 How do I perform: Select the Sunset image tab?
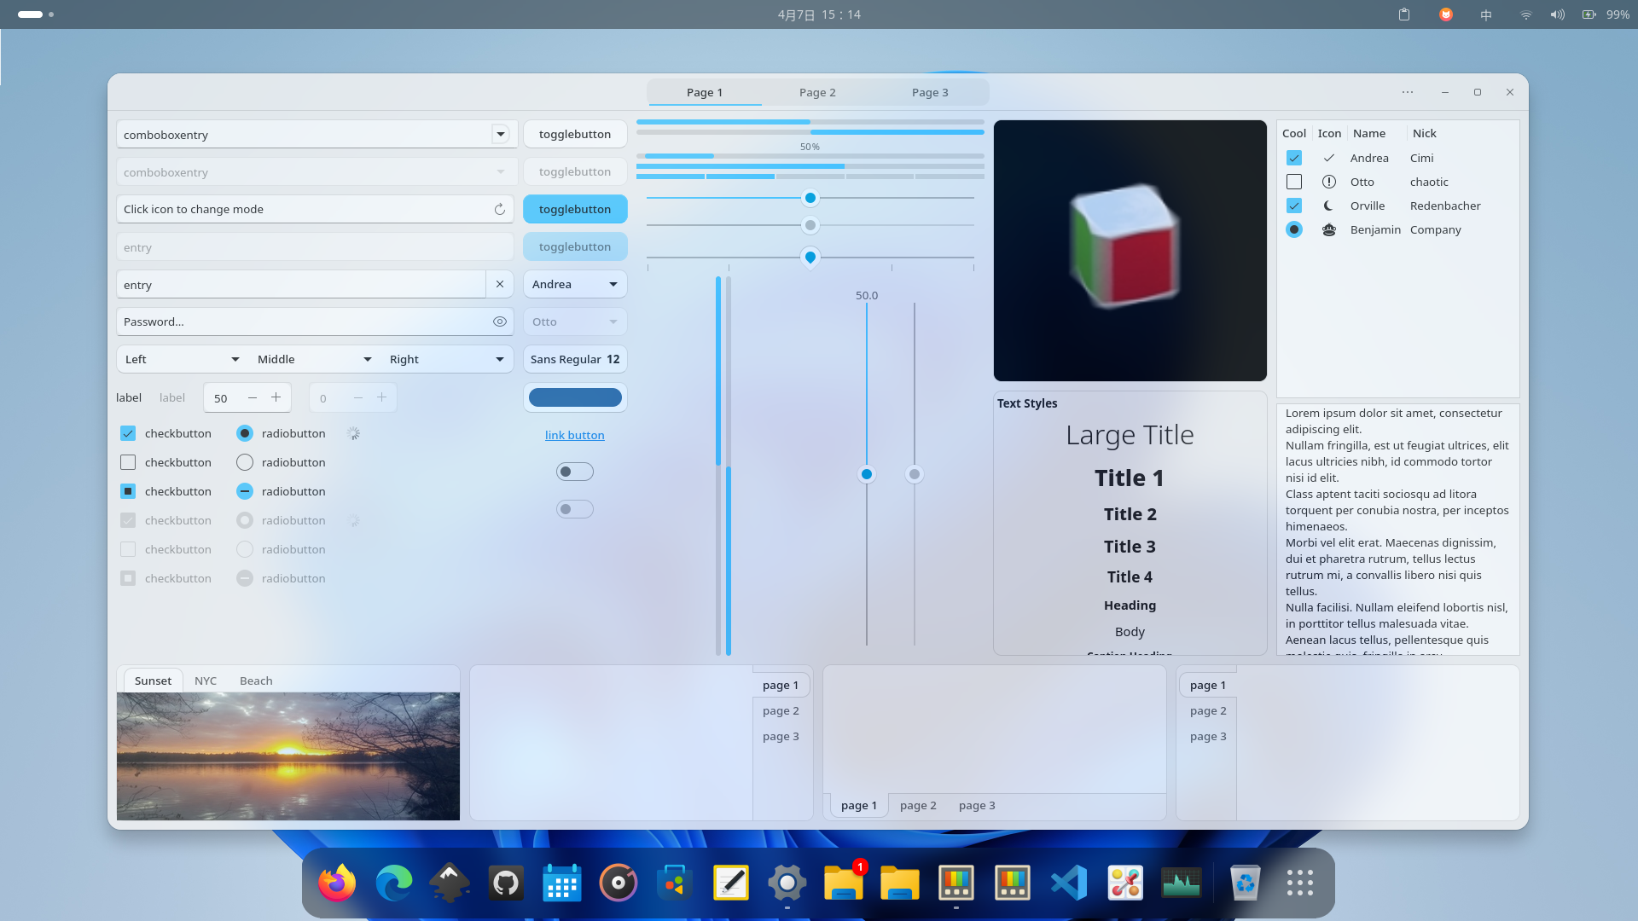tap(154, 681)
